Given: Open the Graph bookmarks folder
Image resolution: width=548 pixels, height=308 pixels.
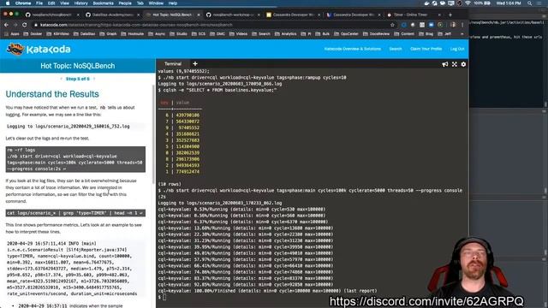Looking at the screenshot, I should point(108,34).
